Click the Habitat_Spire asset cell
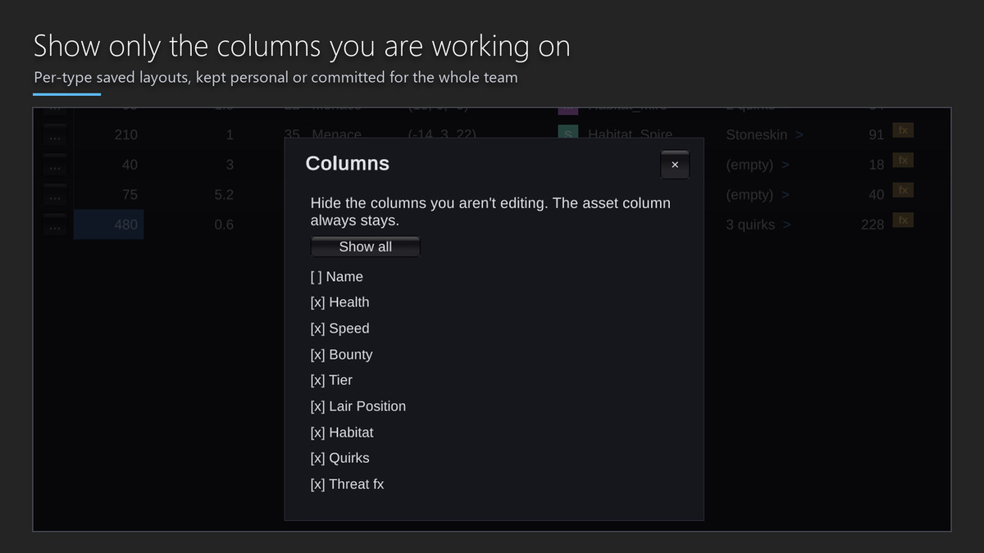The width and height of the screenshot is (984, 553). tap(630, 134)
